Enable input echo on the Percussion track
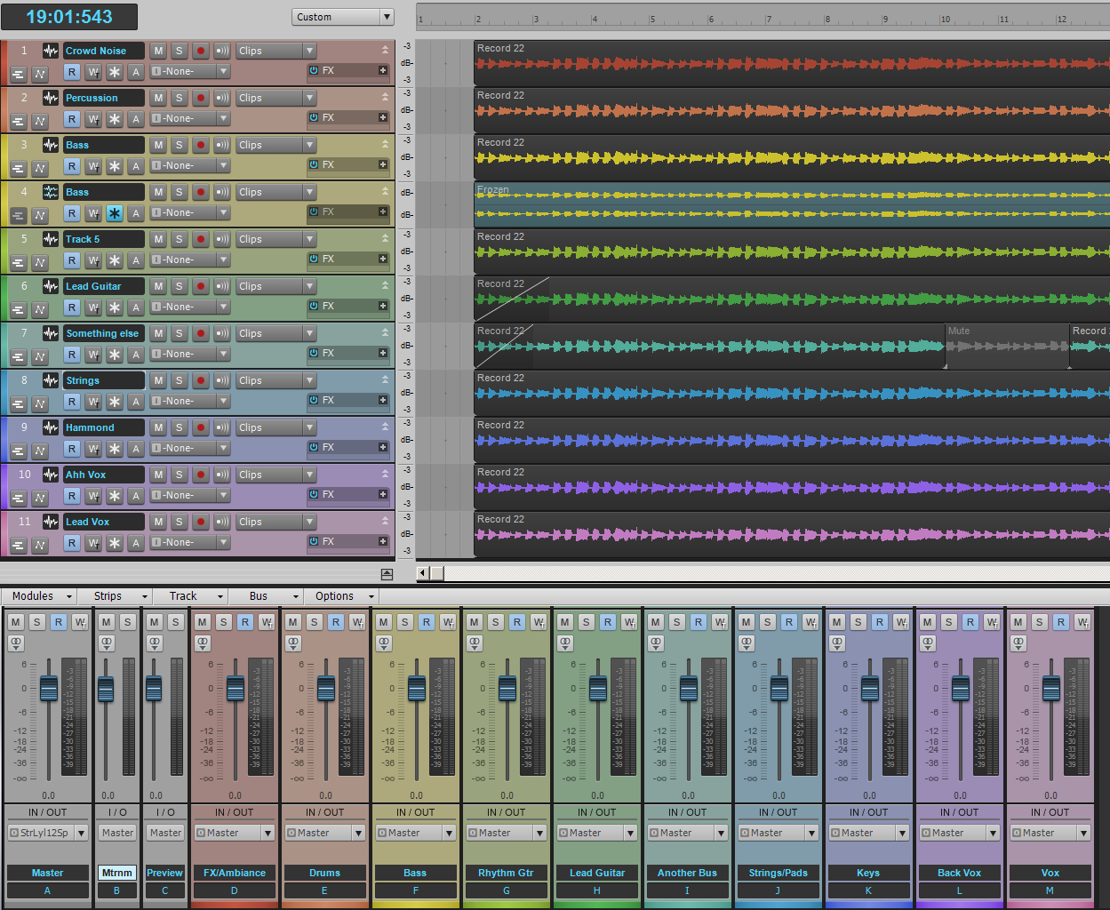 tap(222, 99)
